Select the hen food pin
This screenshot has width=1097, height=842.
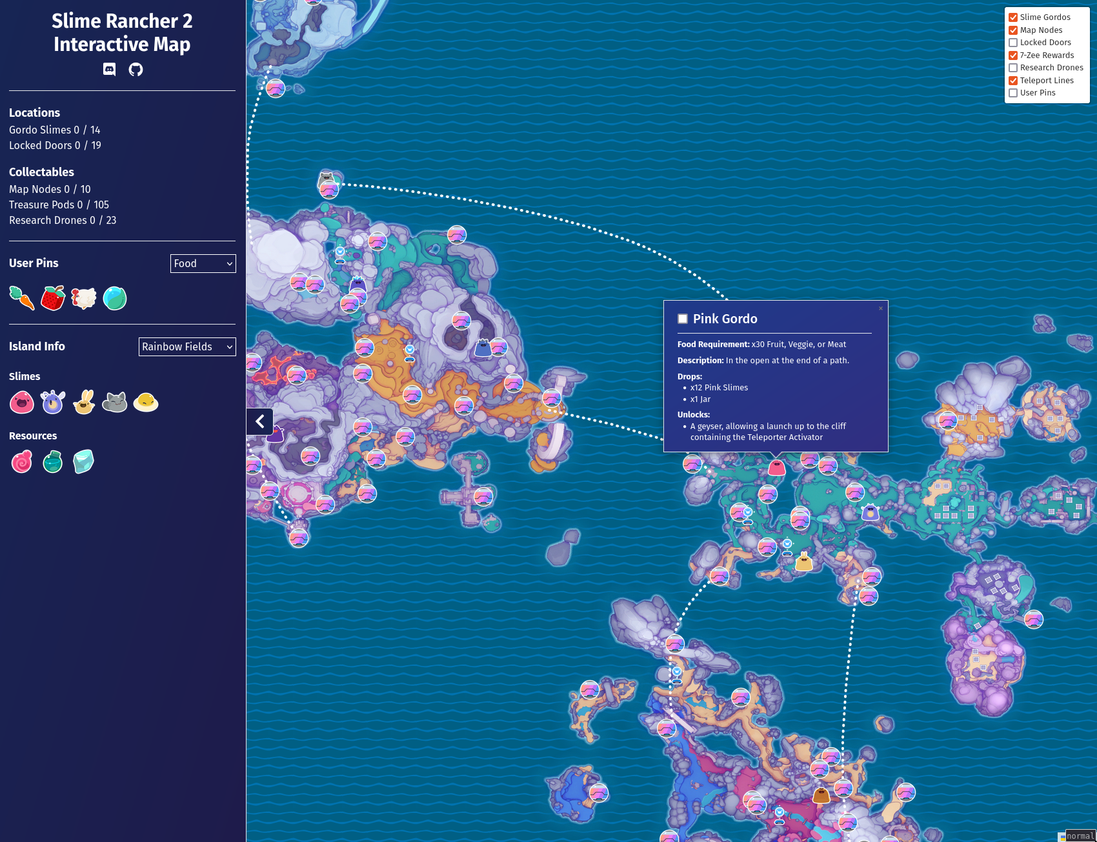84,298
